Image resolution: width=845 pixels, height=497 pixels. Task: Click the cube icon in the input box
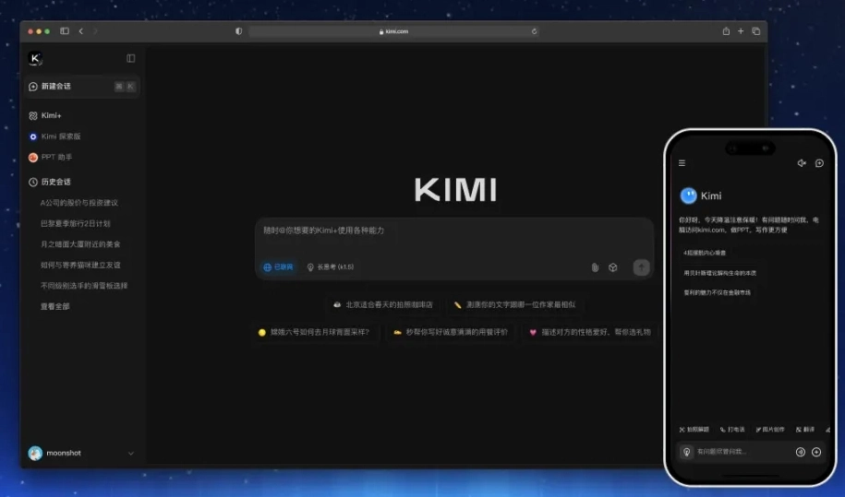pos(612,267)
